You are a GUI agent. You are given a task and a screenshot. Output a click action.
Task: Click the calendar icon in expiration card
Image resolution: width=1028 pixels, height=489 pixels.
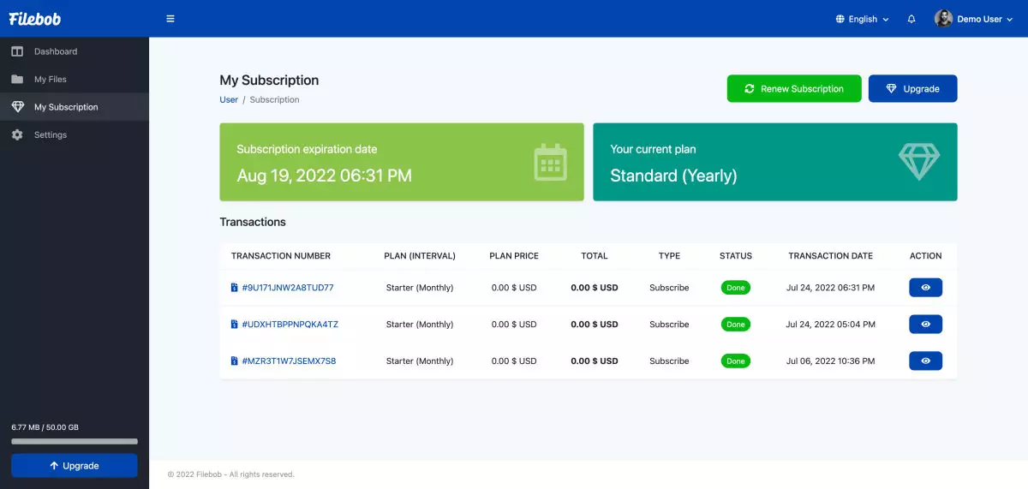click(x=550, y=162)
